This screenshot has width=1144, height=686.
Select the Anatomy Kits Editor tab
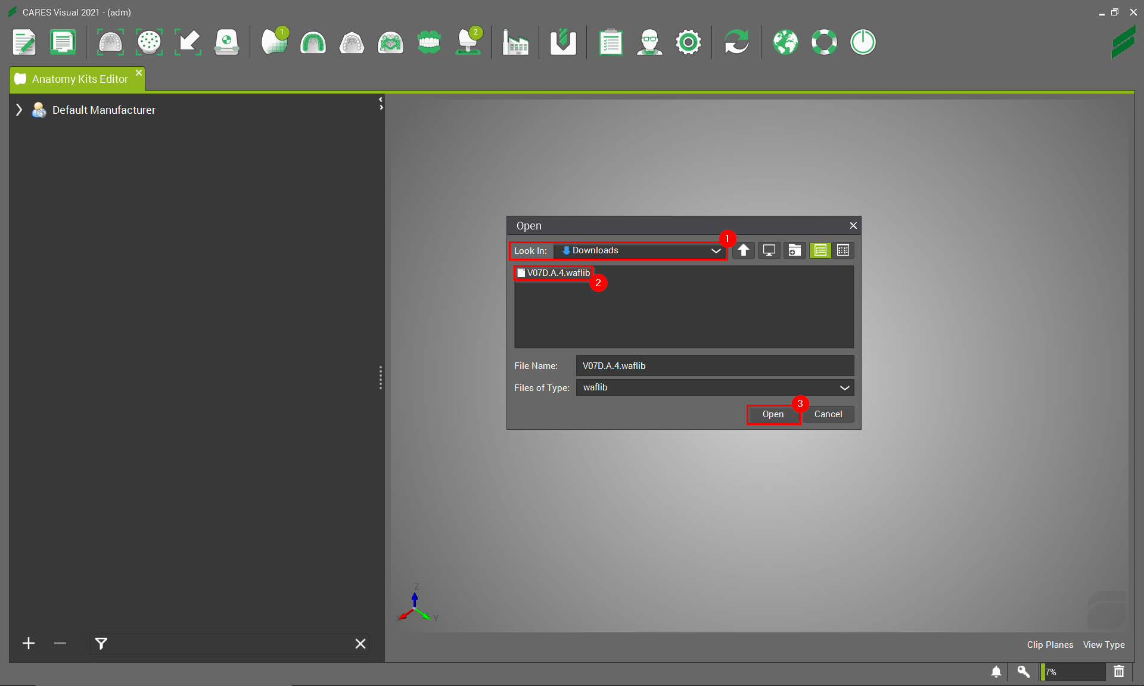pyautogui.click(x=80, y=79)
